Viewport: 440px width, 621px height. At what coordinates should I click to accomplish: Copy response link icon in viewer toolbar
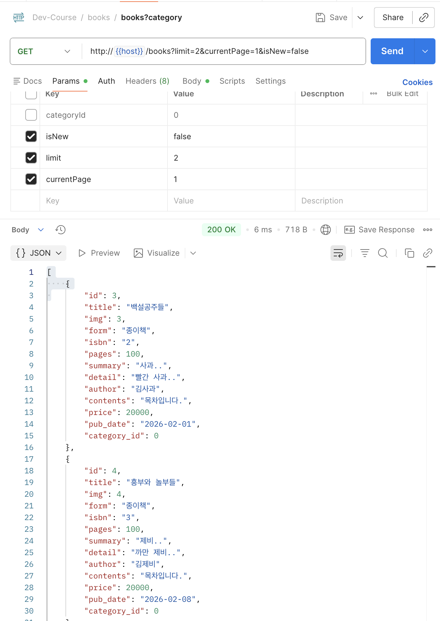(x=427, y=253)
